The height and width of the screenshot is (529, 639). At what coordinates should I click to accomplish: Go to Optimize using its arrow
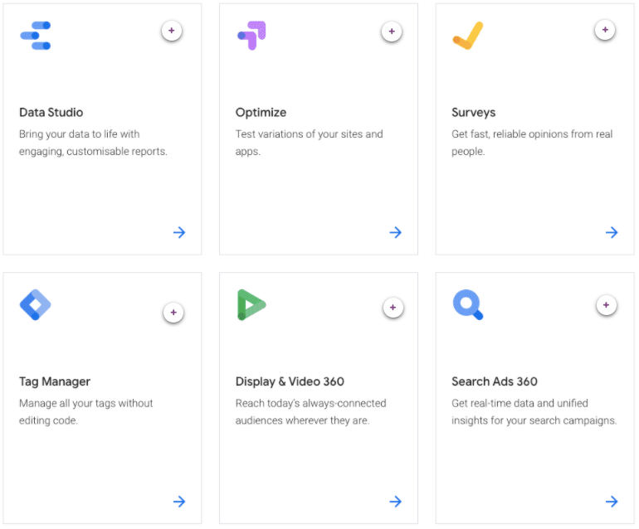tap(396, 232)
